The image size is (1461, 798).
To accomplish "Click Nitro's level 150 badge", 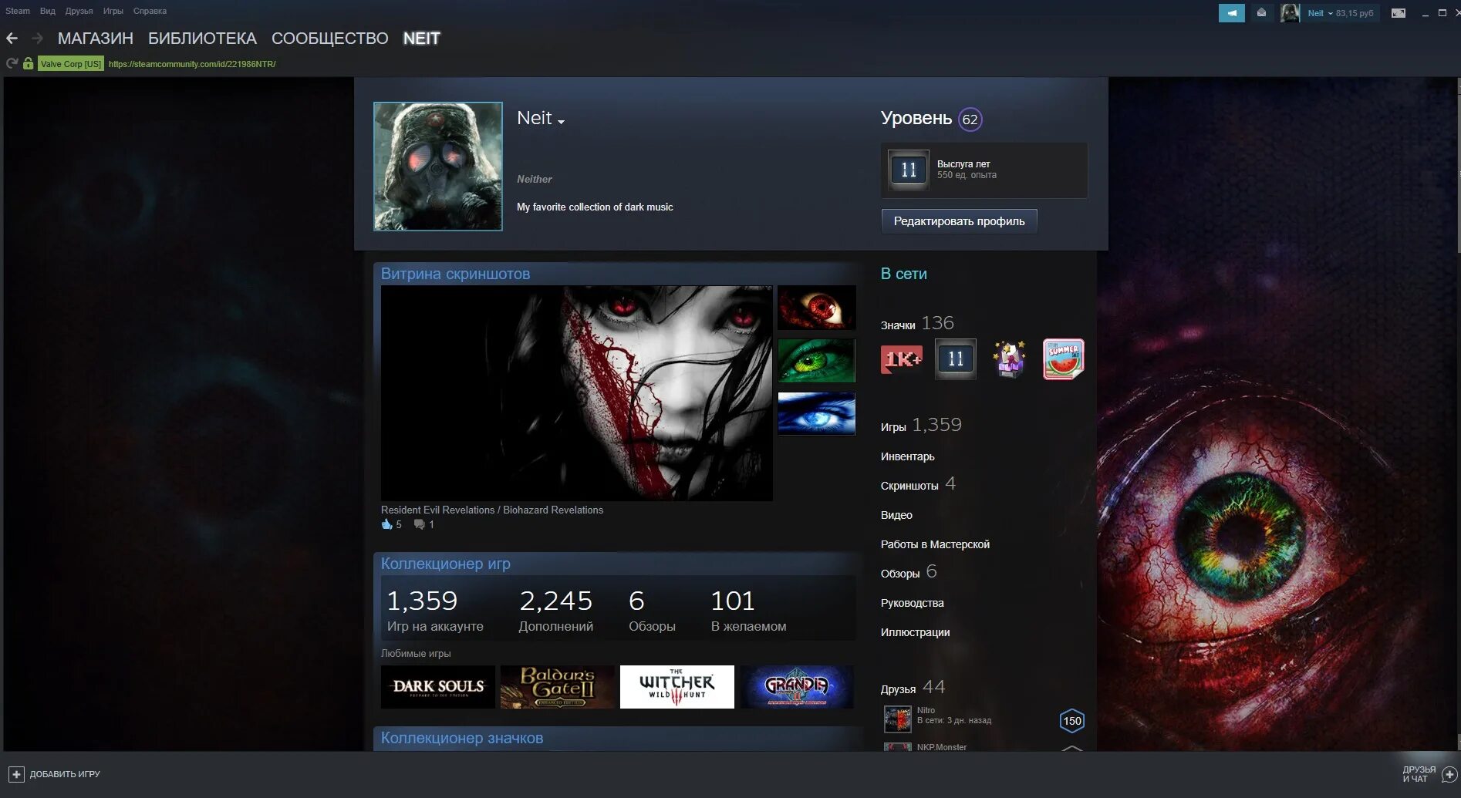I will pyautogui.click(x=1072, y=721).
